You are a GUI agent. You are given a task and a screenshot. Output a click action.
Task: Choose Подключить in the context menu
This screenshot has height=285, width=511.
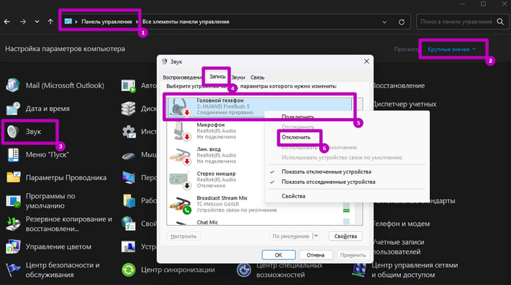point(298,117)
